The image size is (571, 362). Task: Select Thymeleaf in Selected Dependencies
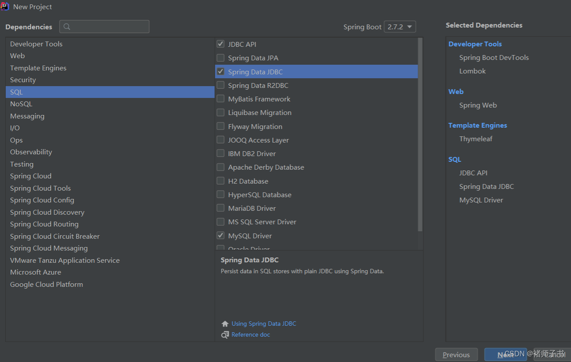(x=476, y=139)
